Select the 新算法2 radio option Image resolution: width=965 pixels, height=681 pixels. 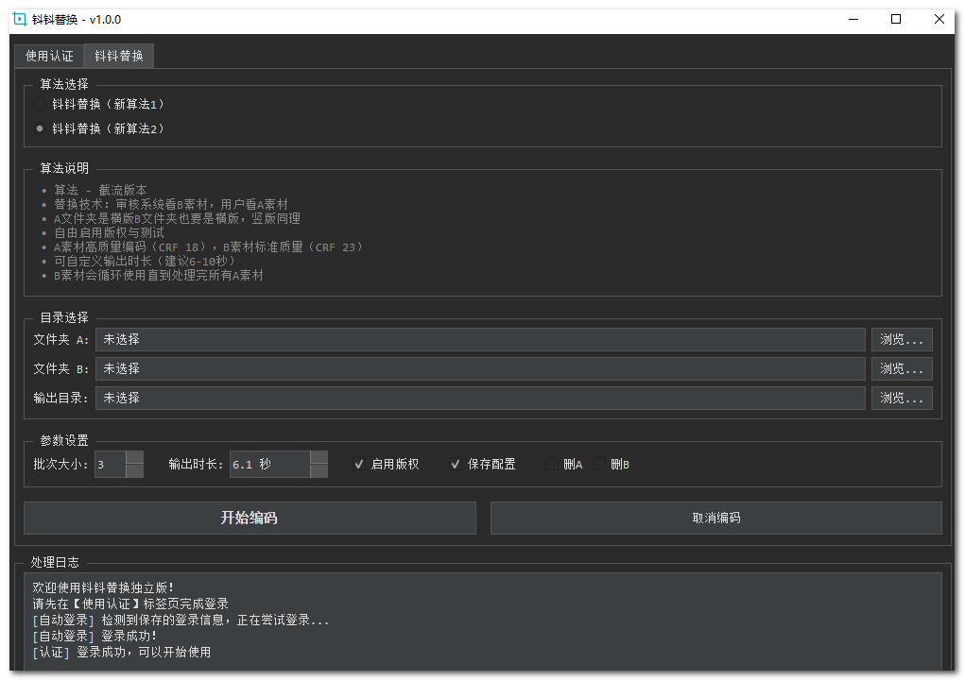coord(40,128)
